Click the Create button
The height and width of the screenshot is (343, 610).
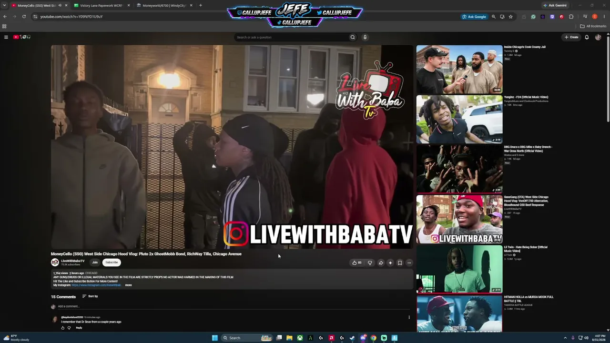coord(571,37)
